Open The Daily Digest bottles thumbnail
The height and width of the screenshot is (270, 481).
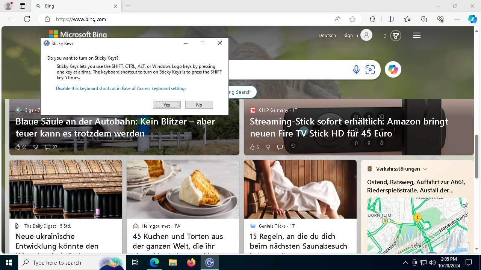tap(66, 189)
